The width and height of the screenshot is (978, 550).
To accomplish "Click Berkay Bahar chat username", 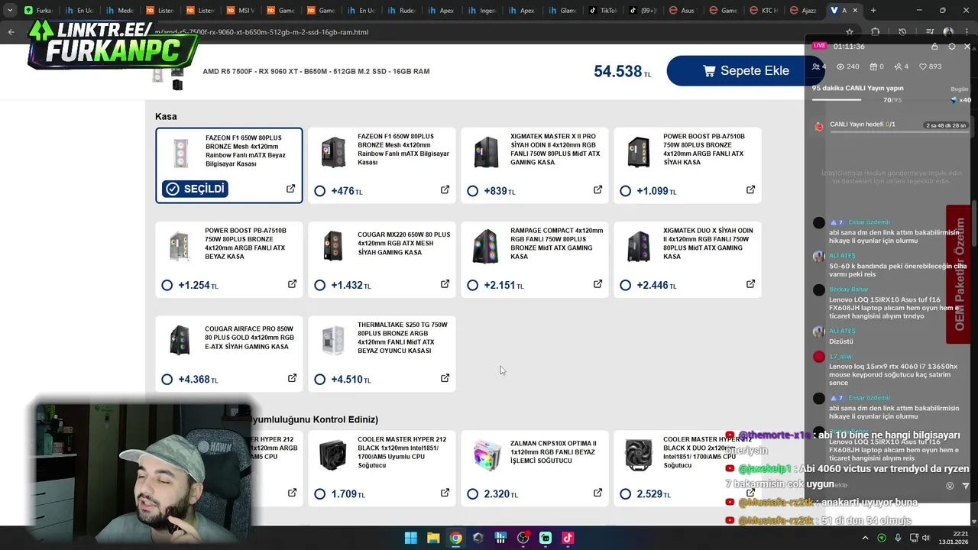I will click(x=849, y=290).
